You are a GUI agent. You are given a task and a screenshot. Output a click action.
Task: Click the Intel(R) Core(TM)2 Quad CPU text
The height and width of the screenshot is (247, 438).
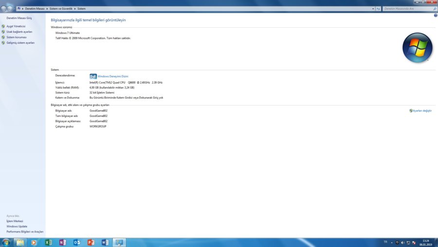(x=107, y=82)
